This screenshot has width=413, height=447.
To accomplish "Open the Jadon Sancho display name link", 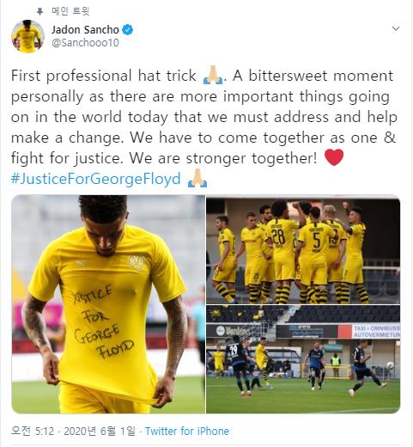I will click(x=85, y=30).
